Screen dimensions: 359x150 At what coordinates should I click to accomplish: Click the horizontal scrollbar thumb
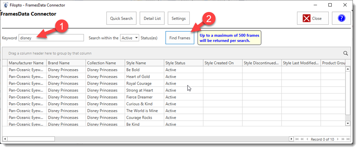coord(31,139)
